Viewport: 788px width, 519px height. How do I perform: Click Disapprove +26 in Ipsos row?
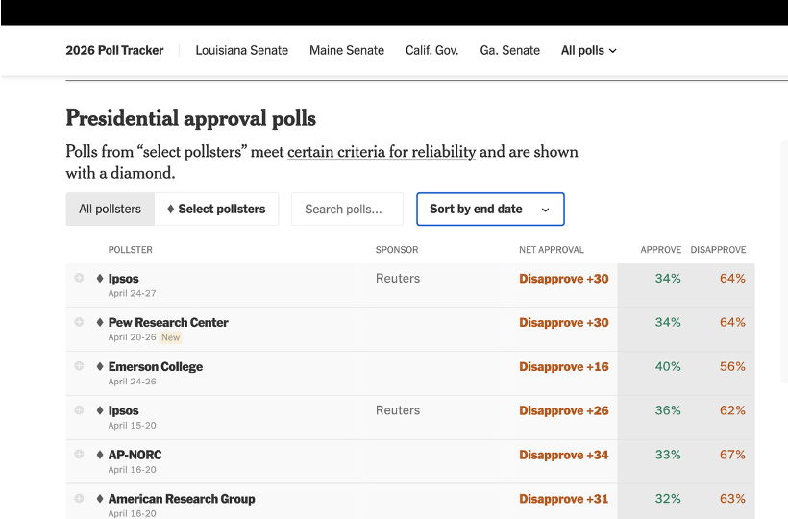click(x=564, y=410)
